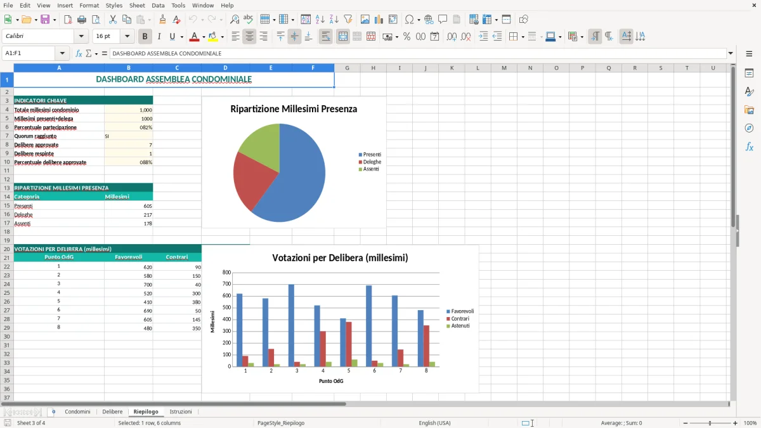Click the Increase Indent icon
Image resolution: width=761 pixels, height=428 pixels.
(x=483, y=37)
